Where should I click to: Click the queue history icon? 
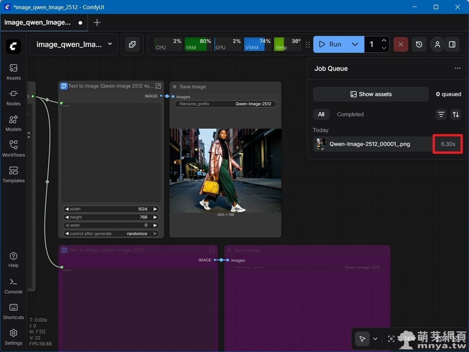(x=419, y=44)
